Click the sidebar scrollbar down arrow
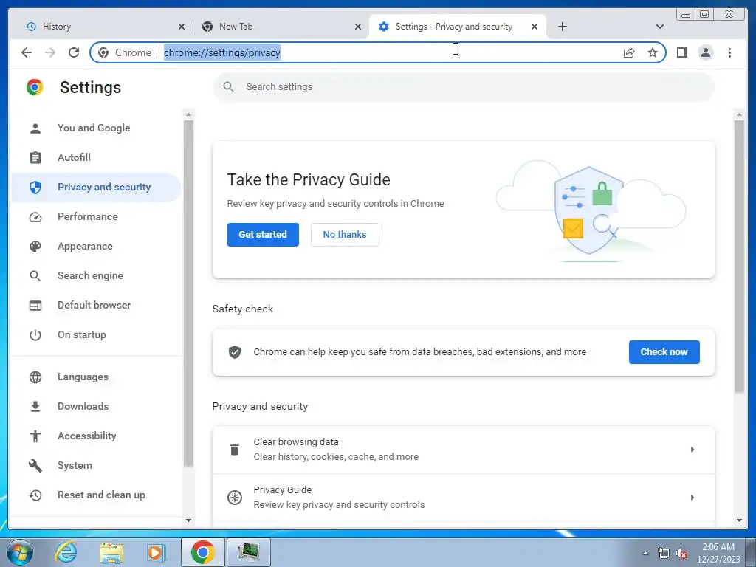Viewport: 756px width, 567px height. [x=188, y=520]
